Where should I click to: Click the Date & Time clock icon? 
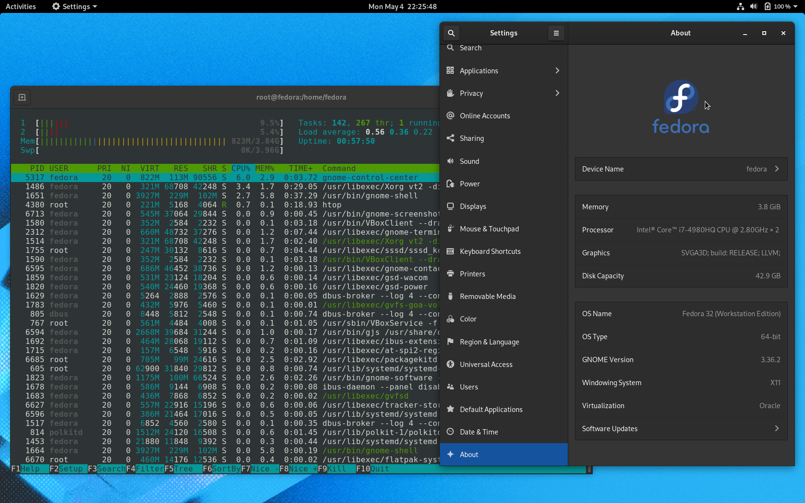[450, 432]
